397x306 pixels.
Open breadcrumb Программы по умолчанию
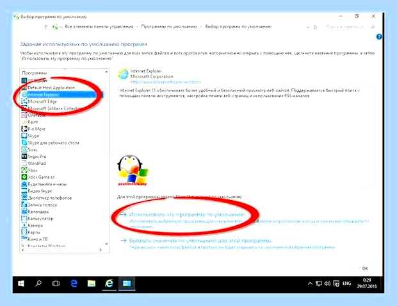click(169, 27)
